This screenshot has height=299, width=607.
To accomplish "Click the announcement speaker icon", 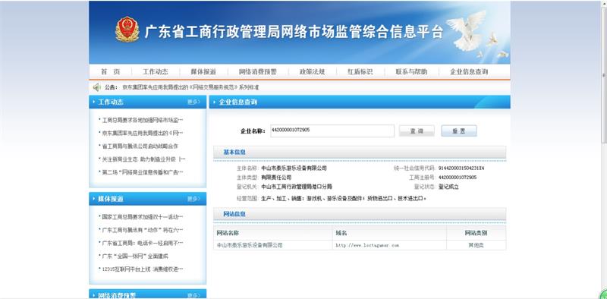I will 97,87.
